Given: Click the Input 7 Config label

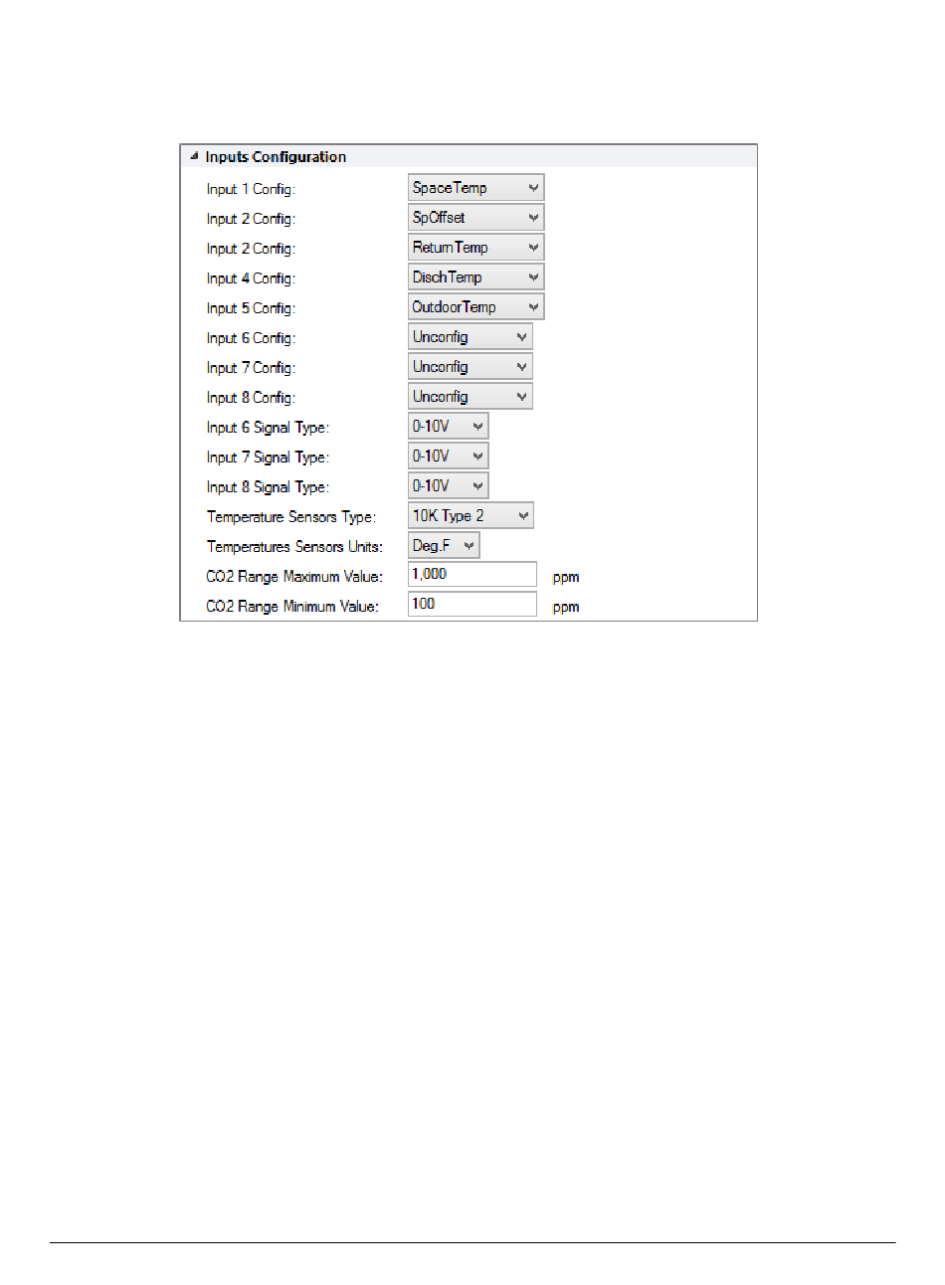Looking at the screenshot, I should [251, 368].
